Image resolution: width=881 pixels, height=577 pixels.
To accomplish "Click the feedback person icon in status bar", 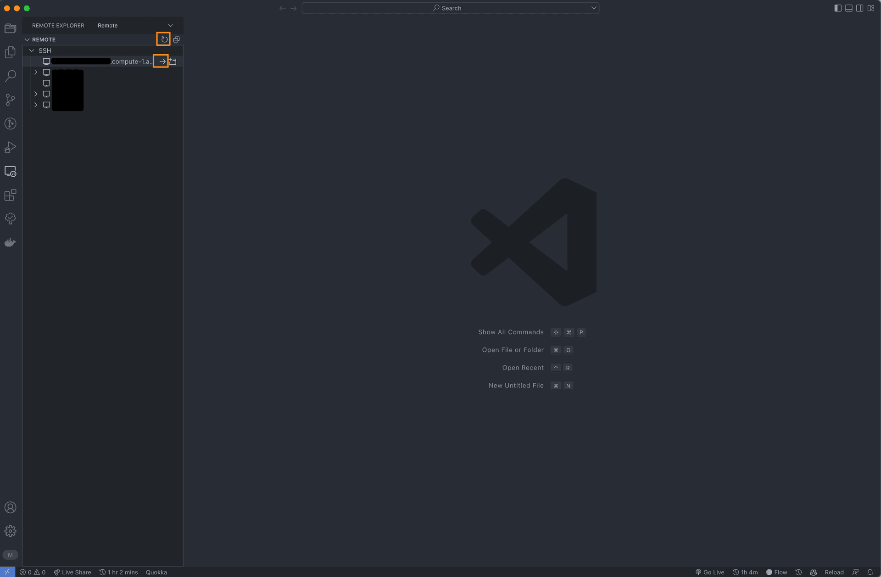I will point(855,572).
